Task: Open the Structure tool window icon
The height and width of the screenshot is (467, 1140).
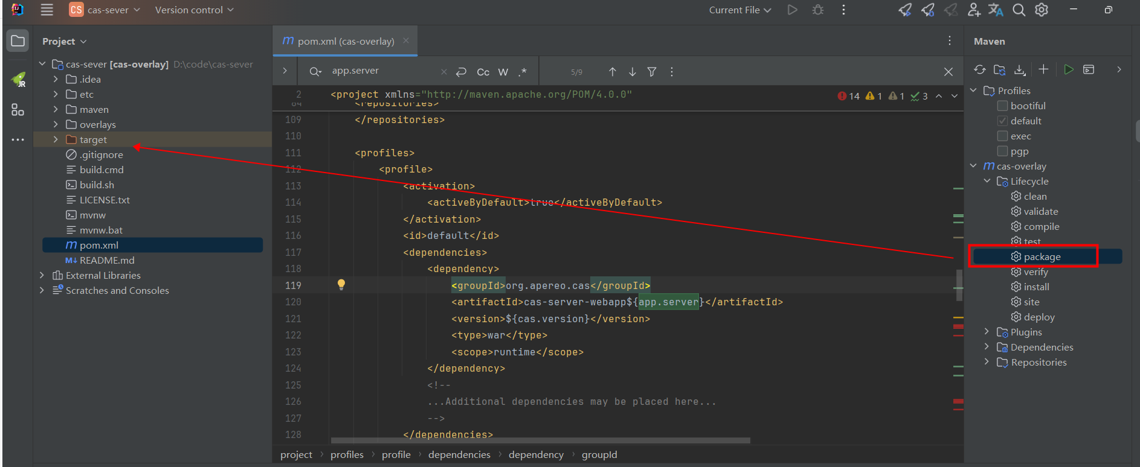Action: pos(18,110)
